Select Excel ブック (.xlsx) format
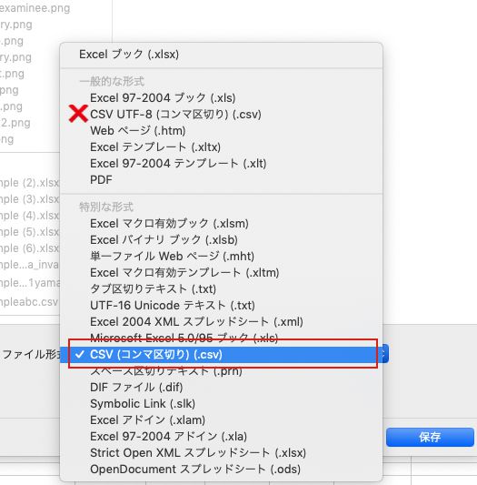Viewport: 477px width, 485px height. 221,54
